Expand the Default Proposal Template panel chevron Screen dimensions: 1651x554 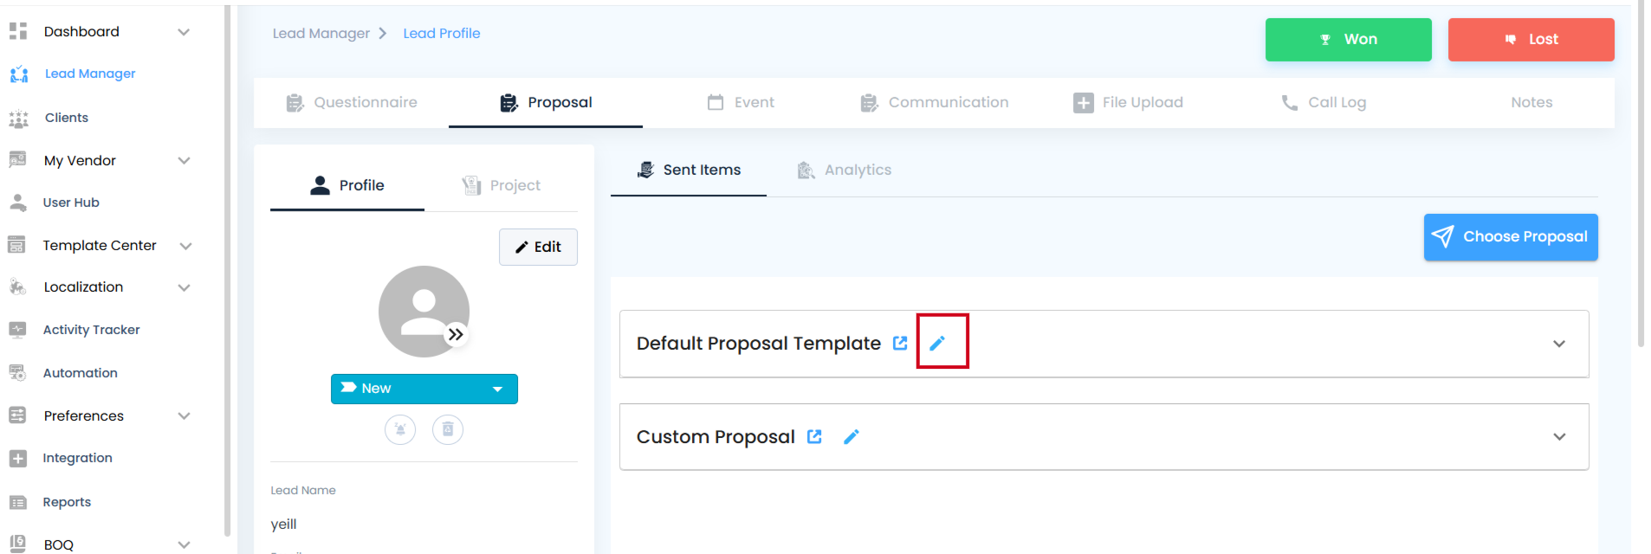click(x=1559, y=344)
